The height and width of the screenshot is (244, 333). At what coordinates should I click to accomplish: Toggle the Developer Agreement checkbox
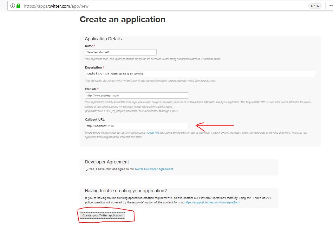(87, 170)
